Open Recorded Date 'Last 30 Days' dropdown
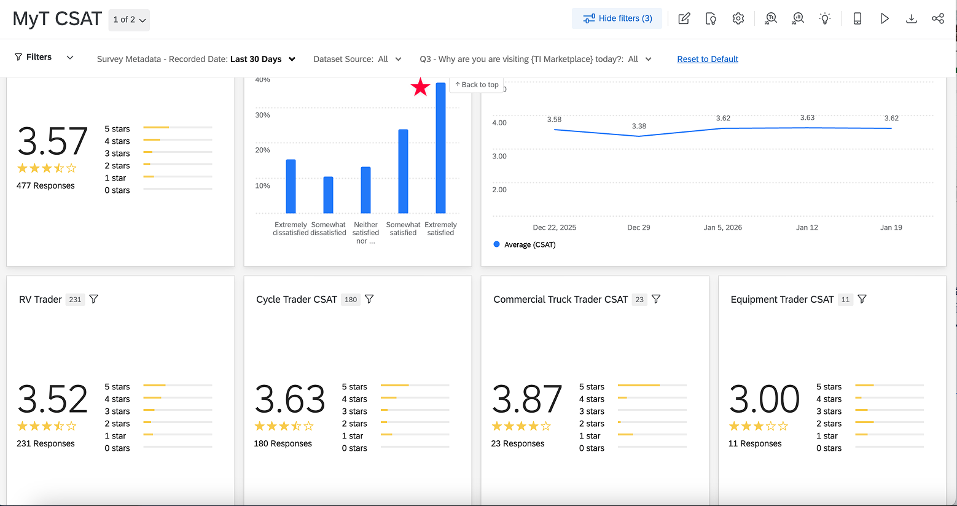 pyautogui.click(x=263, y=59)
